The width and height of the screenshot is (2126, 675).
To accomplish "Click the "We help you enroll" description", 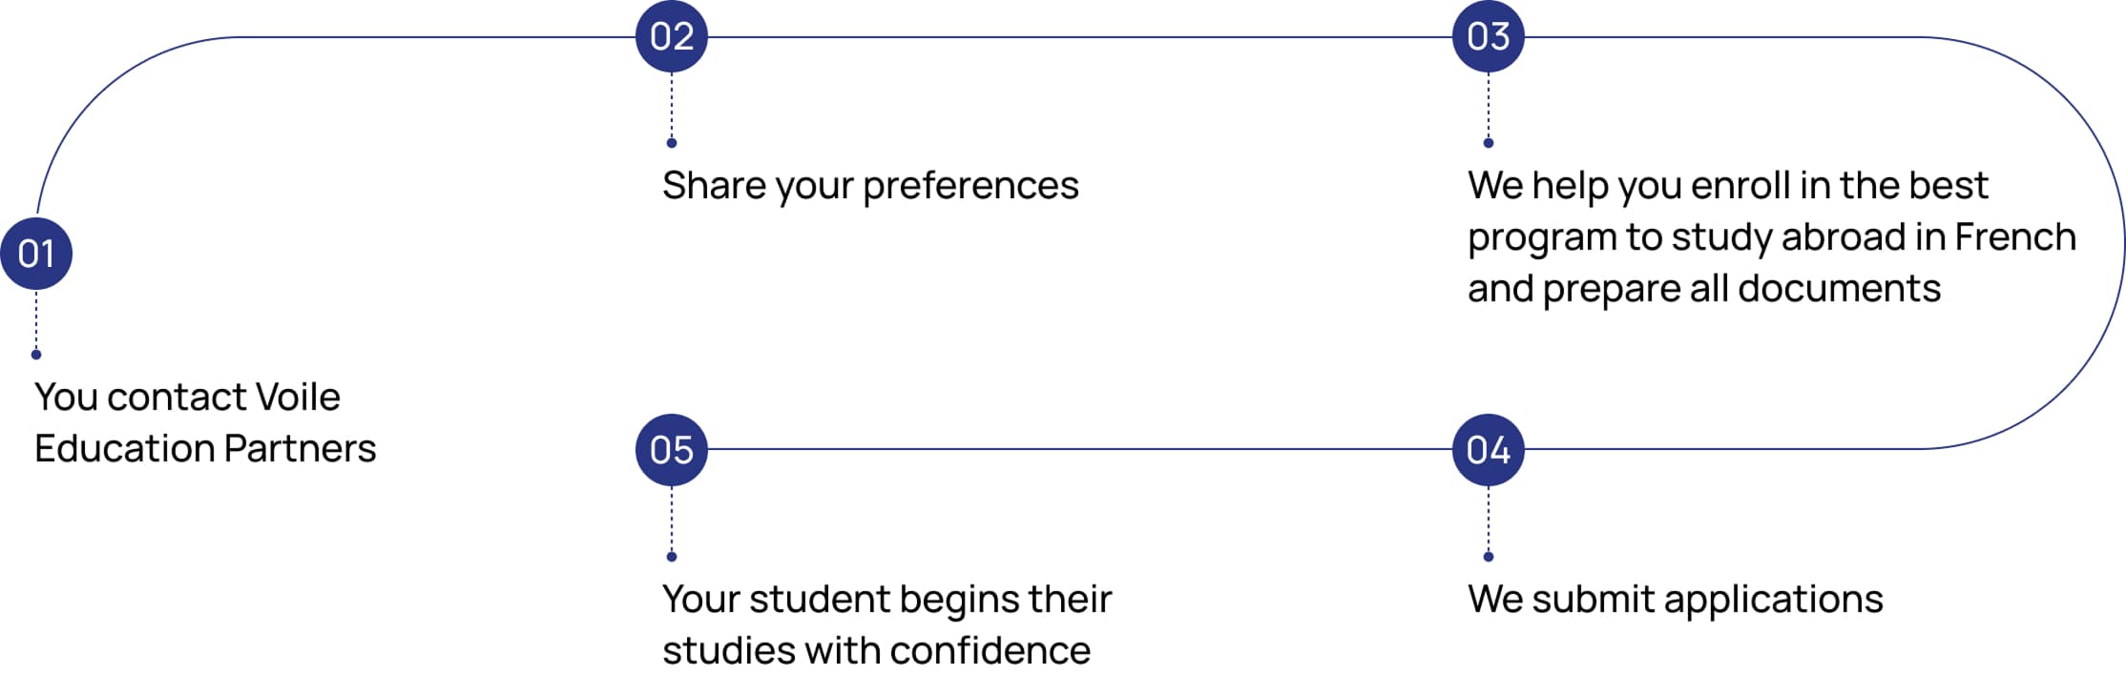I will (x=1771, y=236).
